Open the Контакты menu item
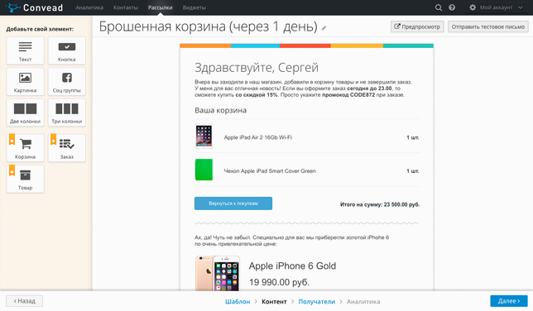 pos(126,7)
